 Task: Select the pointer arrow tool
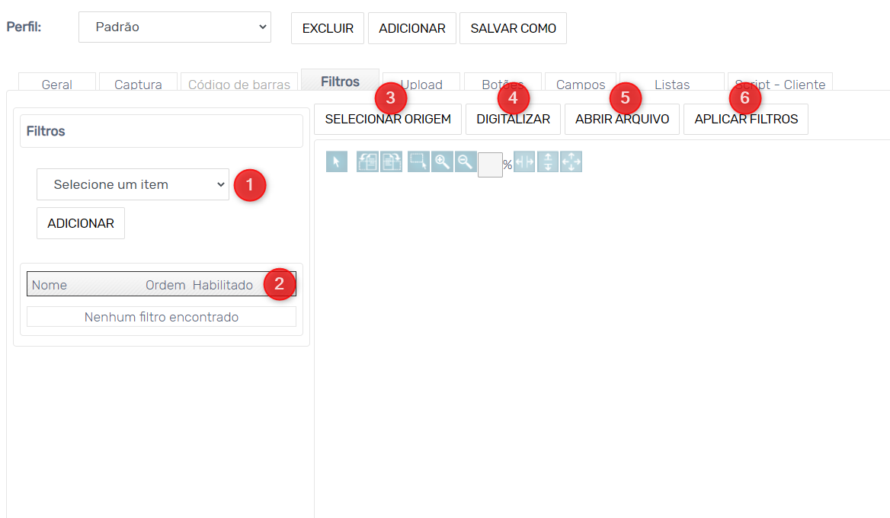click(336, 161)
